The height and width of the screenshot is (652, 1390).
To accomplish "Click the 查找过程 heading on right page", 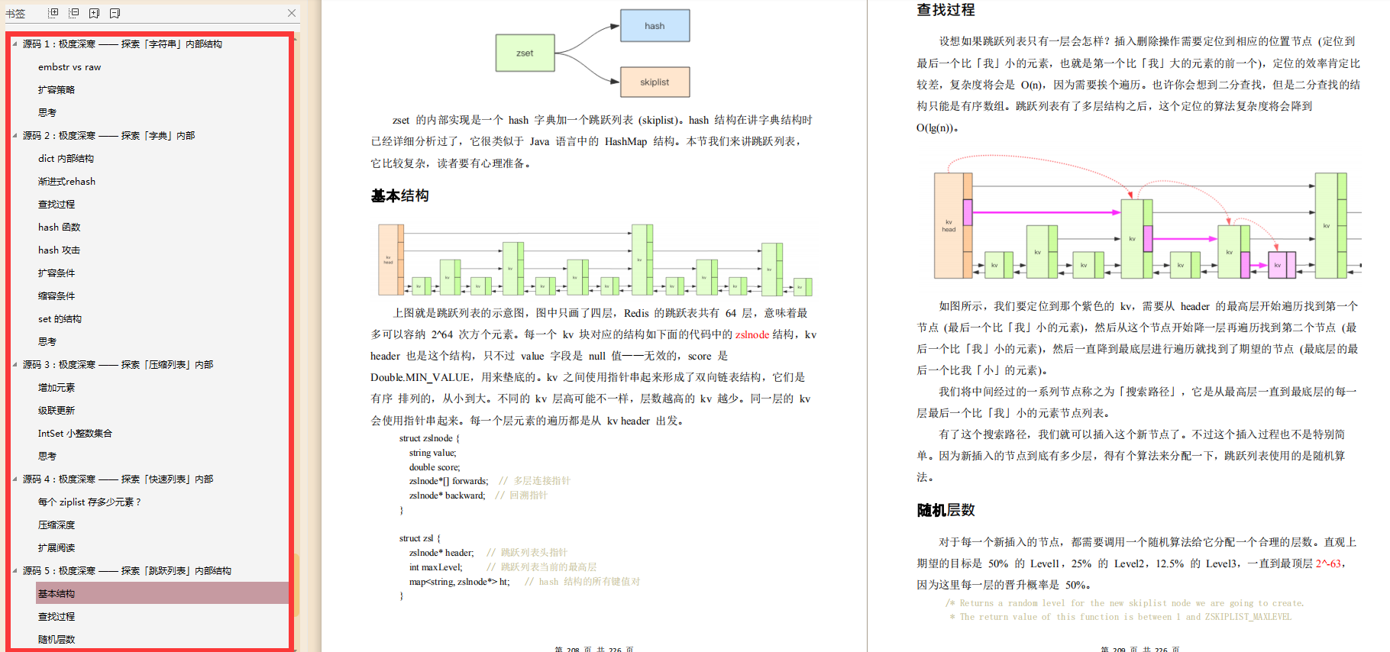I will click(946, 10).
